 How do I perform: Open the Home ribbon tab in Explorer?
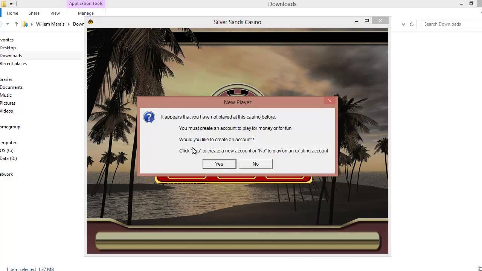click(12, 13)
